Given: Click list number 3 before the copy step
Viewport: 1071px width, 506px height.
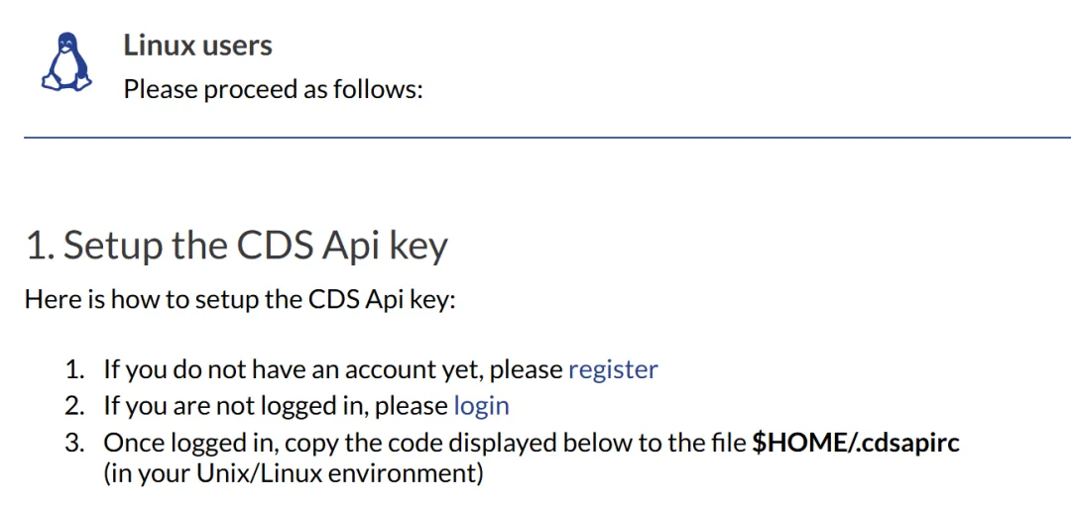Looking at the screenshot, I should click(x=75, y=443).
